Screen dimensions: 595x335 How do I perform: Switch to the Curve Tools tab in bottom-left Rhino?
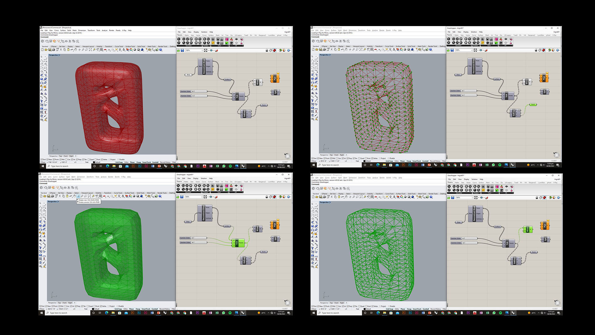pos(118,193)
